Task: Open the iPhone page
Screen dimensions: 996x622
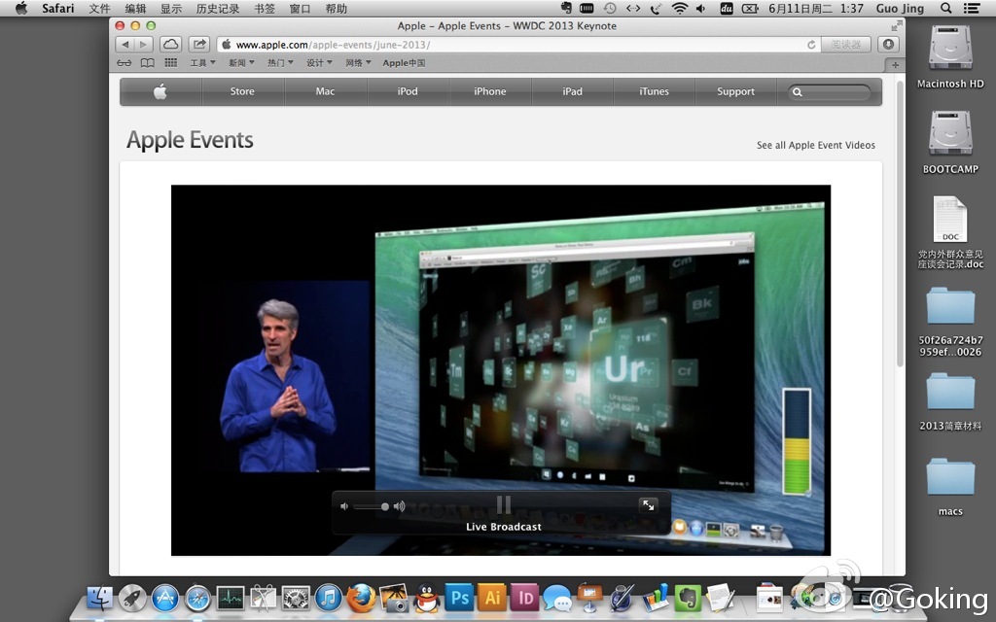Action: point(490,91)
